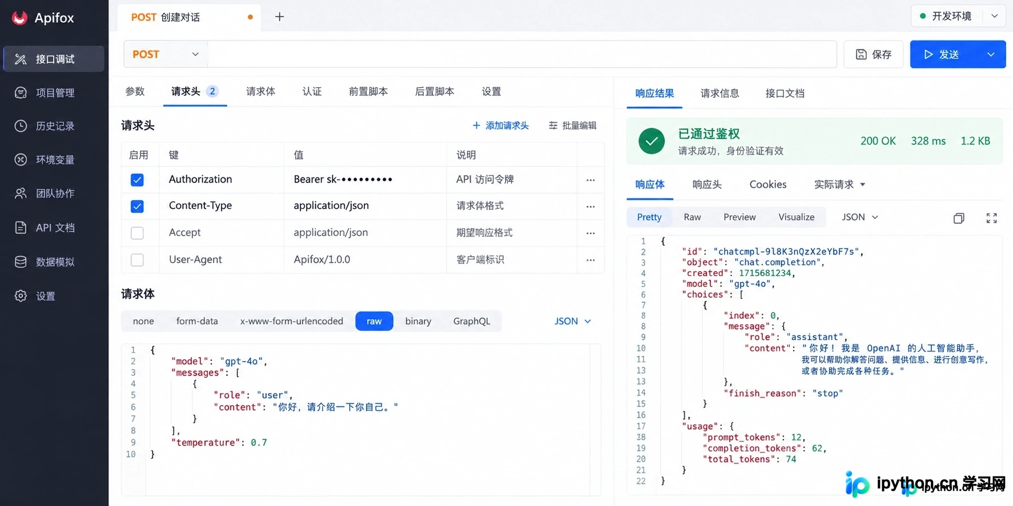Enable the User-Agent header checkbox
Image resolution: width=1013 pixels, height=506 pixels.
(x=137, y=260)
